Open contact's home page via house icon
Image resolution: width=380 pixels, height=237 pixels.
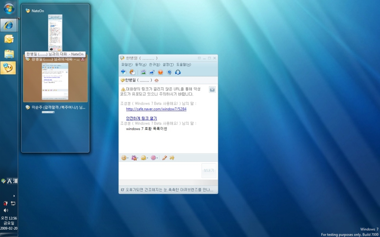[x=157, y=80]
